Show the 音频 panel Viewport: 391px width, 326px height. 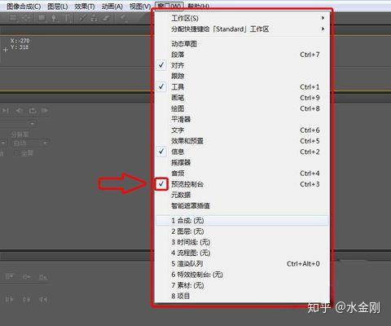(242, 174)
